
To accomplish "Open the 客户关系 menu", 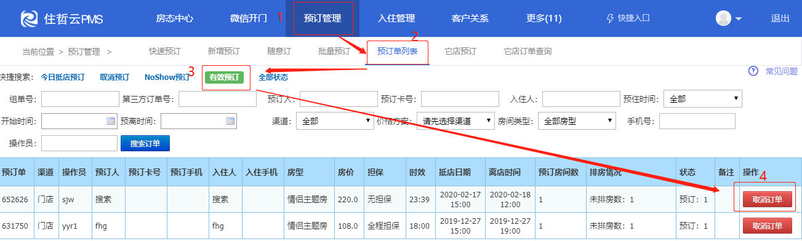I will (x=470, y=18).
